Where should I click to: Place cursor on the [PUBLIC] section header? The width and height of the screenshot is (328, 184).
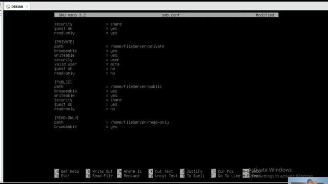pos(63,82)
